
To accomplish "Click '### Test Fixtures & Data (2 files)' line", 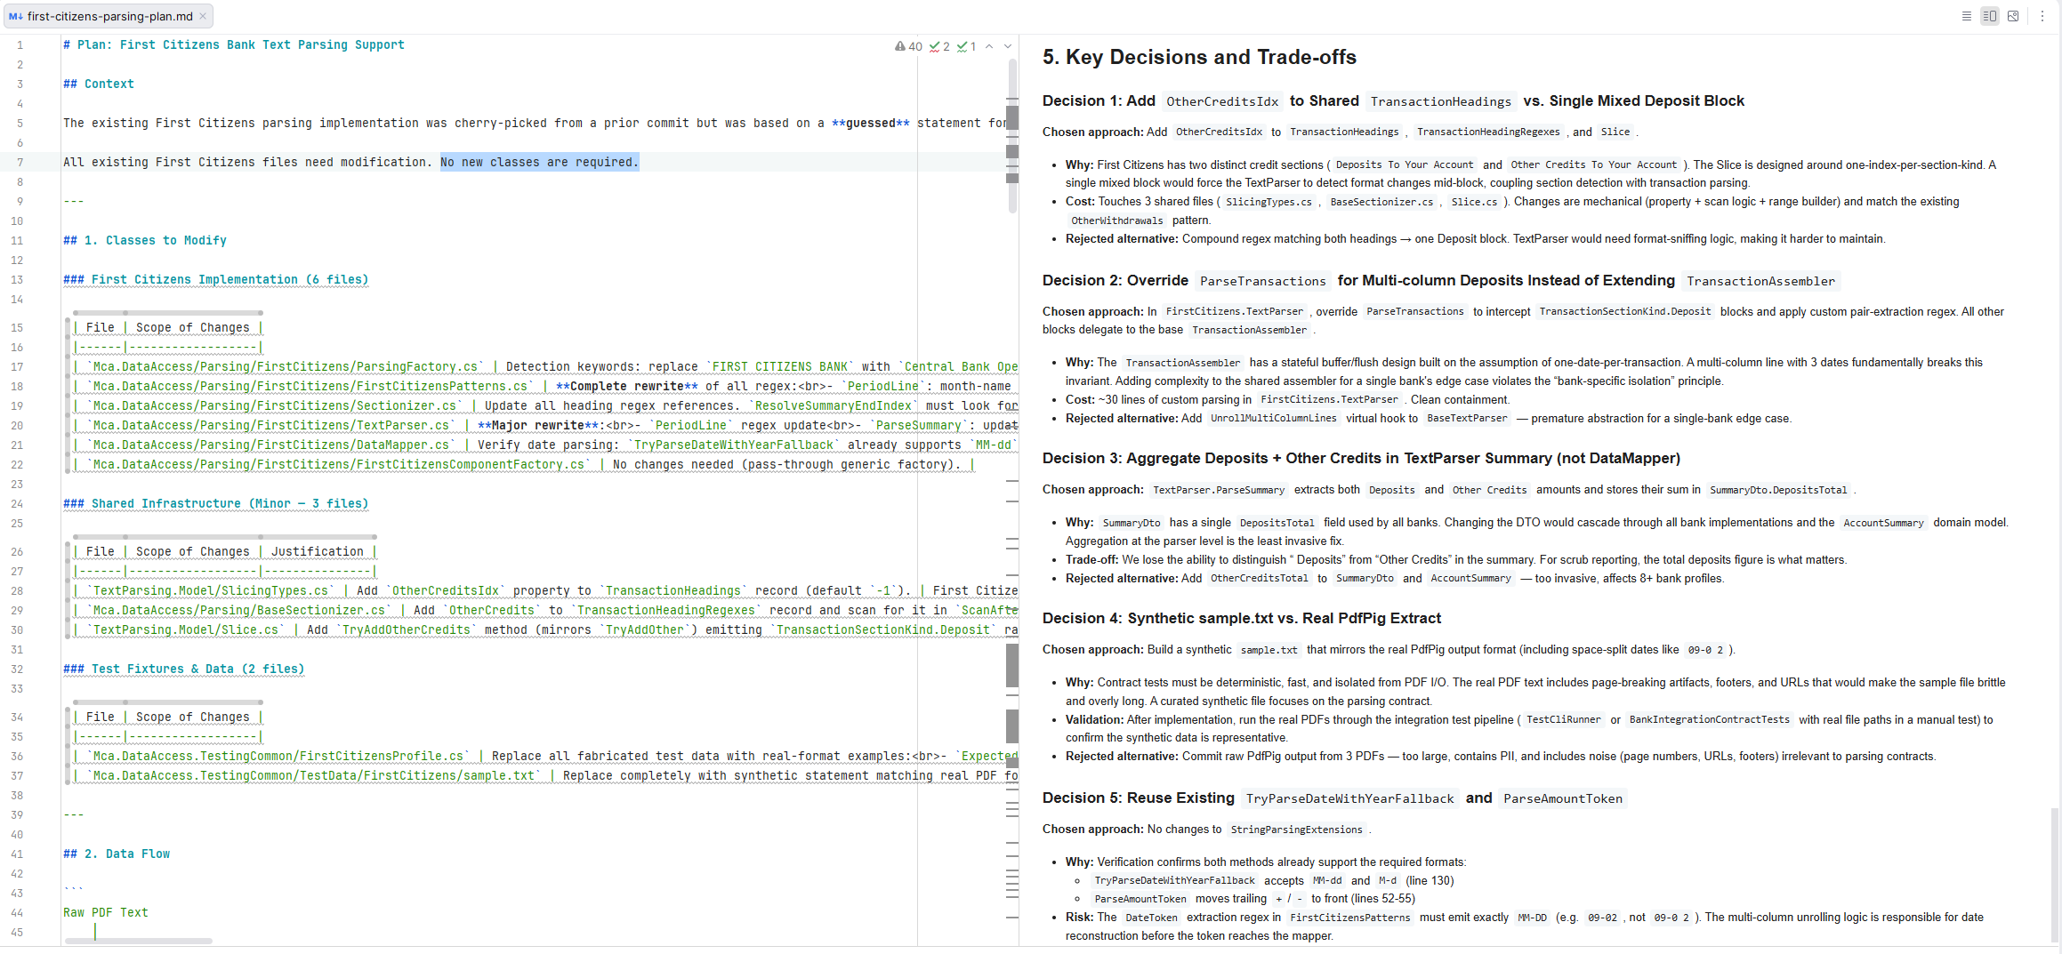I will coord(184,669).
